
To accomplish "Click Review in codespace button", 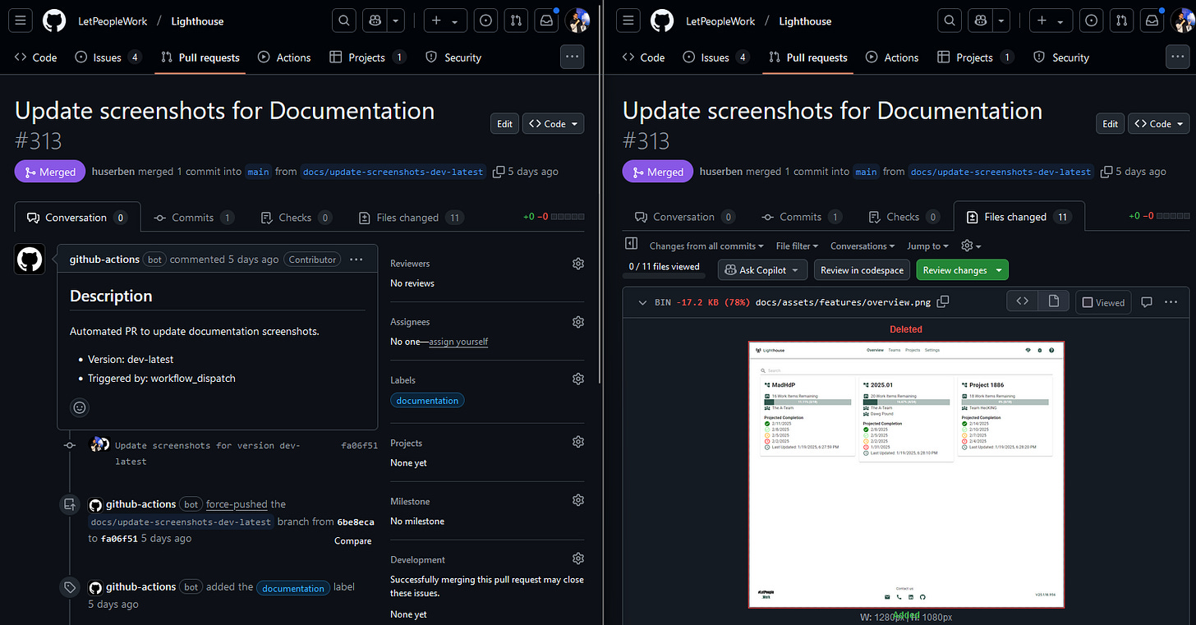I will (x=862, y=269).
